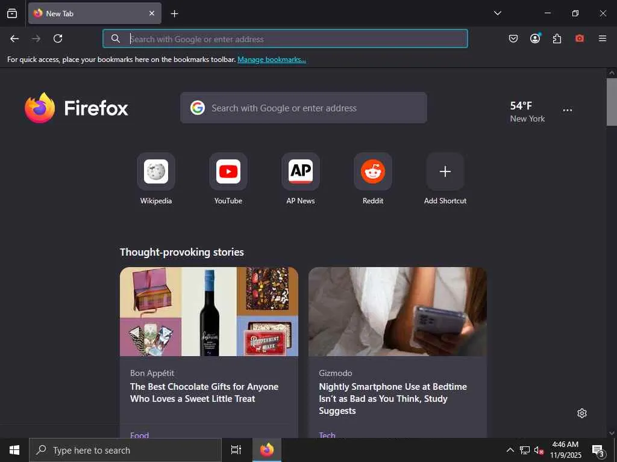617x462 pixels.
Task: Open the weather options three-dot menu
Action: tap(568, 111)
